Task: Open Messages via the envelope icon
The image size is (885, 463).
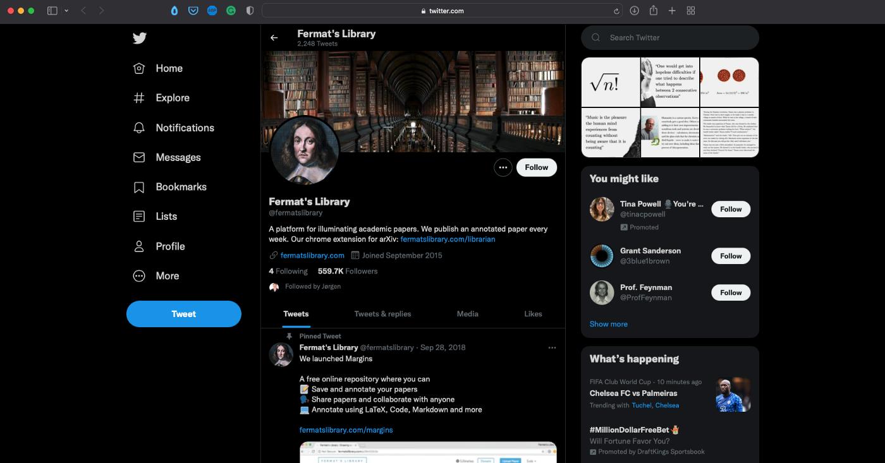Action: (x=139, y=157)
